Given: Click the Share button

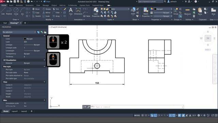Looking at the screenshot, I should tap(47, 1).
